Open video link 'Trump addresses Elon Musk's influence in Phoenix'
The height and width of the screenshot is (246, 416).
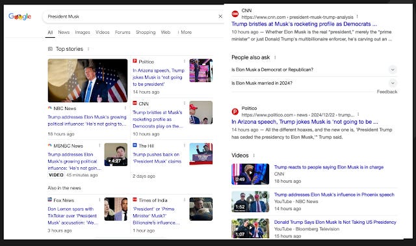click(x=334, y=195)
